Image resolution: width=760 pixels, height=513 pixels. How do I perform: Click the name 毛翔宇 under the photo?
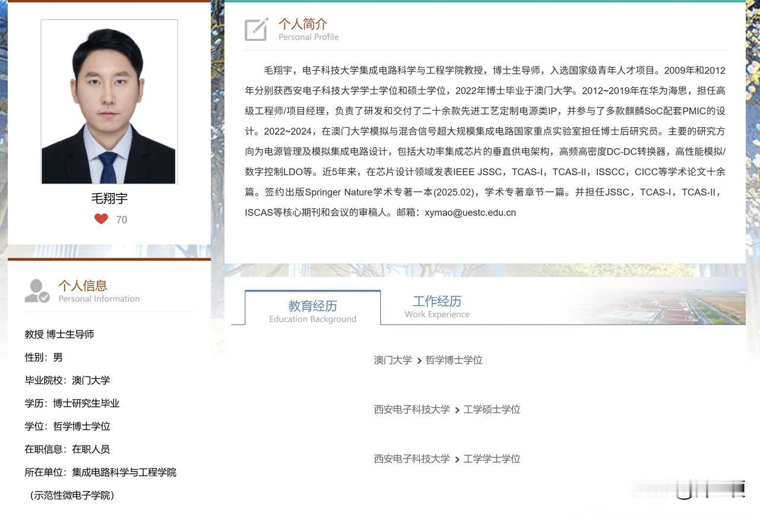pyautogui.click(x=109, y=198)
